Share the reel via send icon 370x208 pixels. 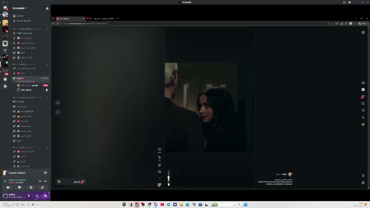click(x=159, y=166)
